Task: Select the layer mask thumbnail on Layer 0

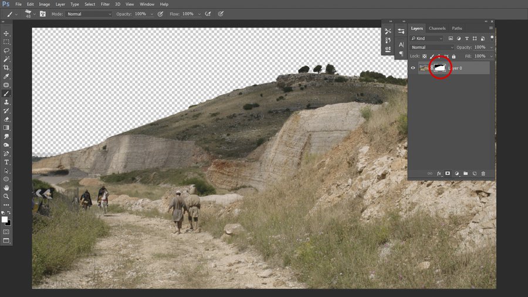Action: [440, 68]
